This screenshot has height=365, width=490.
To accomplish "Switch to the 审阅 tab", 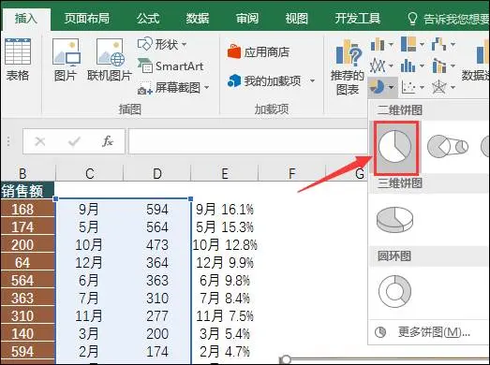I will pos(247,19).
